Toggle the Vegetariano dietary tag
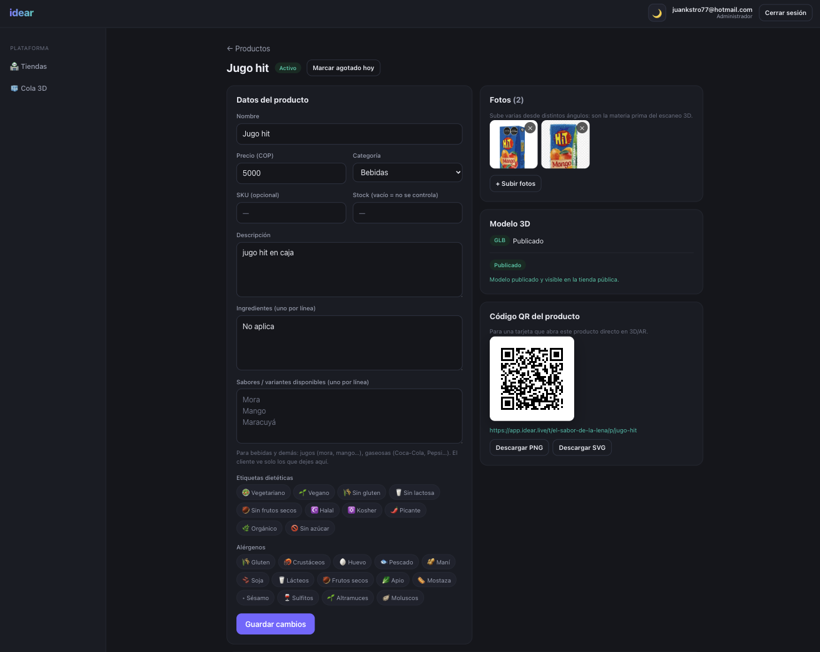The width and height of the screenshot is (820, 652). tap(263, 492)
